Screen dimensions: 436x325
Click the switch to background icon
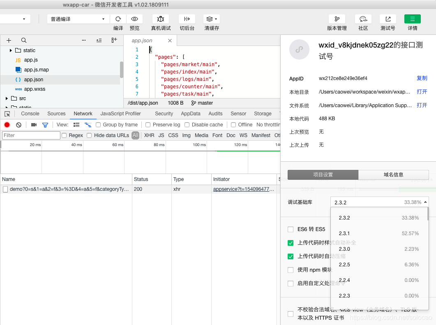[x=187, y=19]
